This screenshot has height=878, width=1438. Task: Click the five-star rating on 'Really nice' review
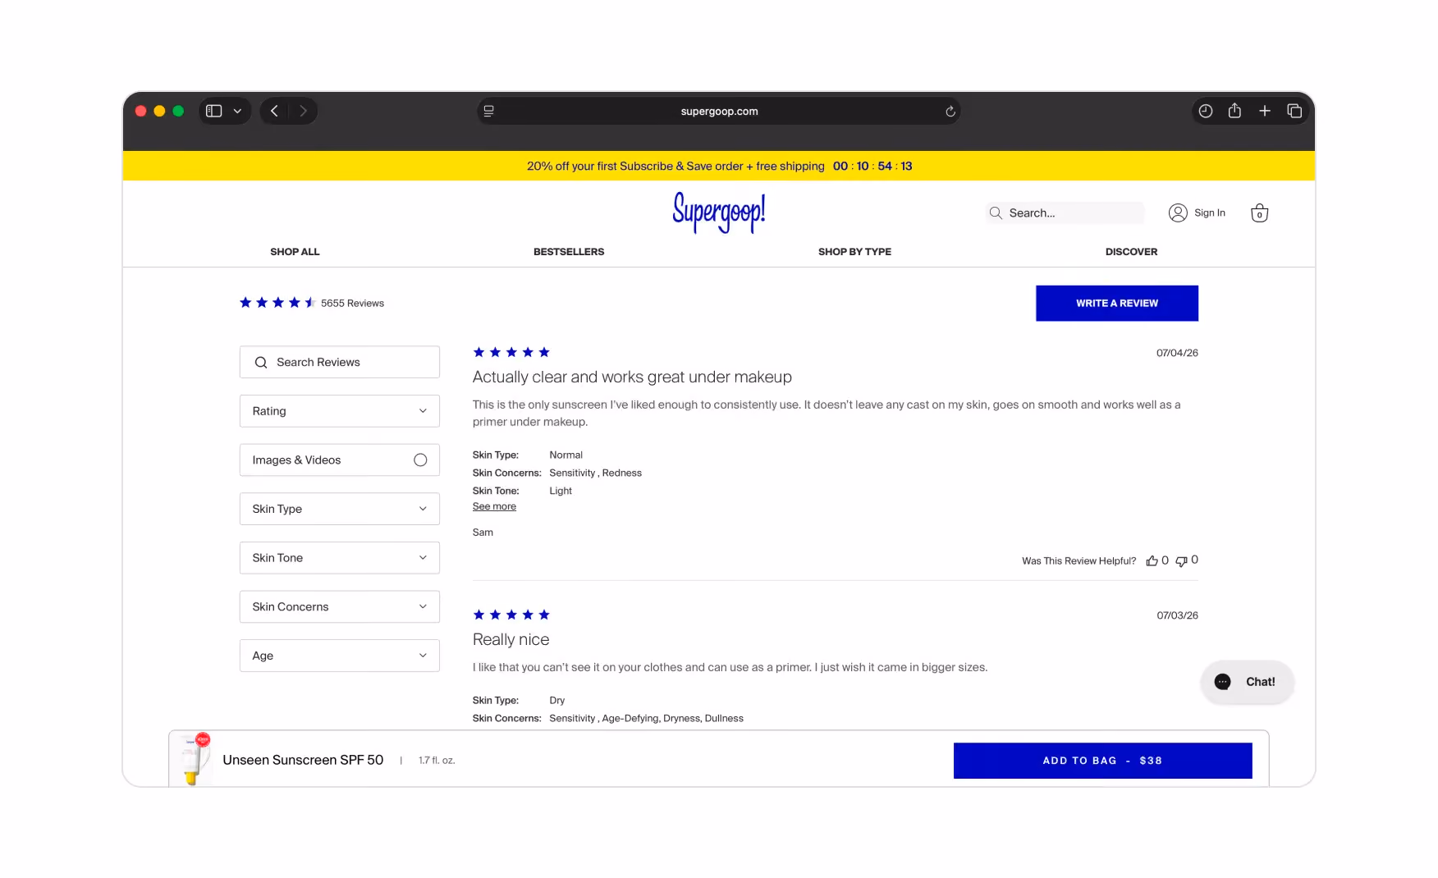(x=511, y=615)
